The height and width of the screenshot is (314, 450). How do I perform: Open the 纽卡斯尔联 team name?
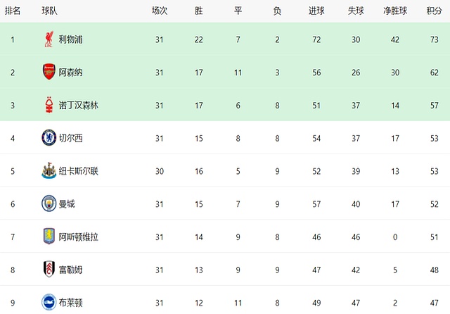click(79, 171)
